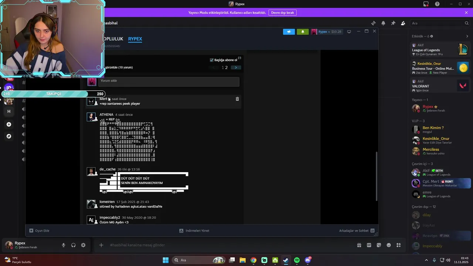
Task: Toggle Başlığa abone ol checkbox
Action: pyautogui.click(x=212, y=60)
